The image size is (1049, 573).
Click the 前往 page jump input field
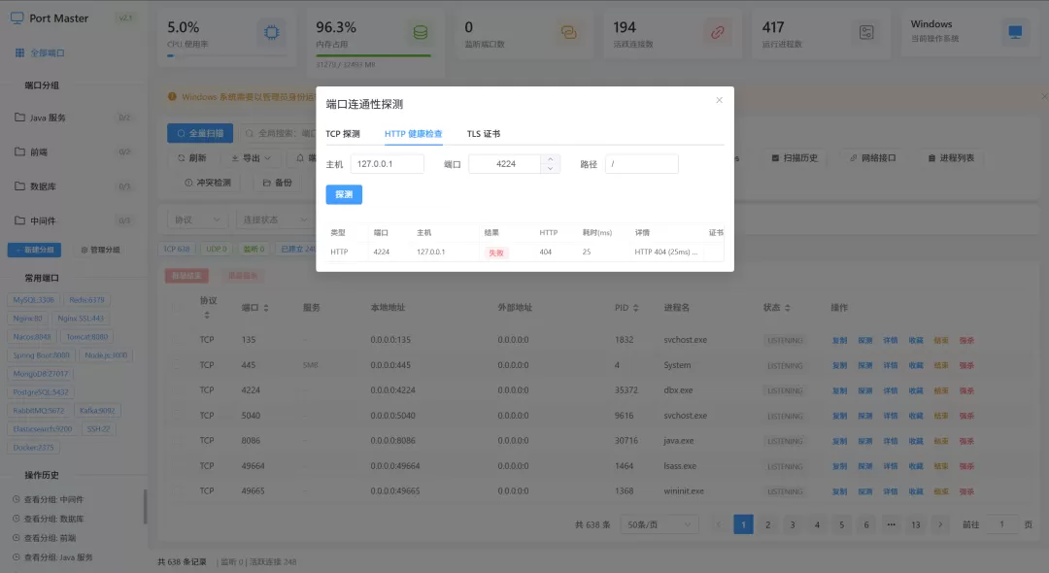pyautogui.click(x=1001, y=524)
